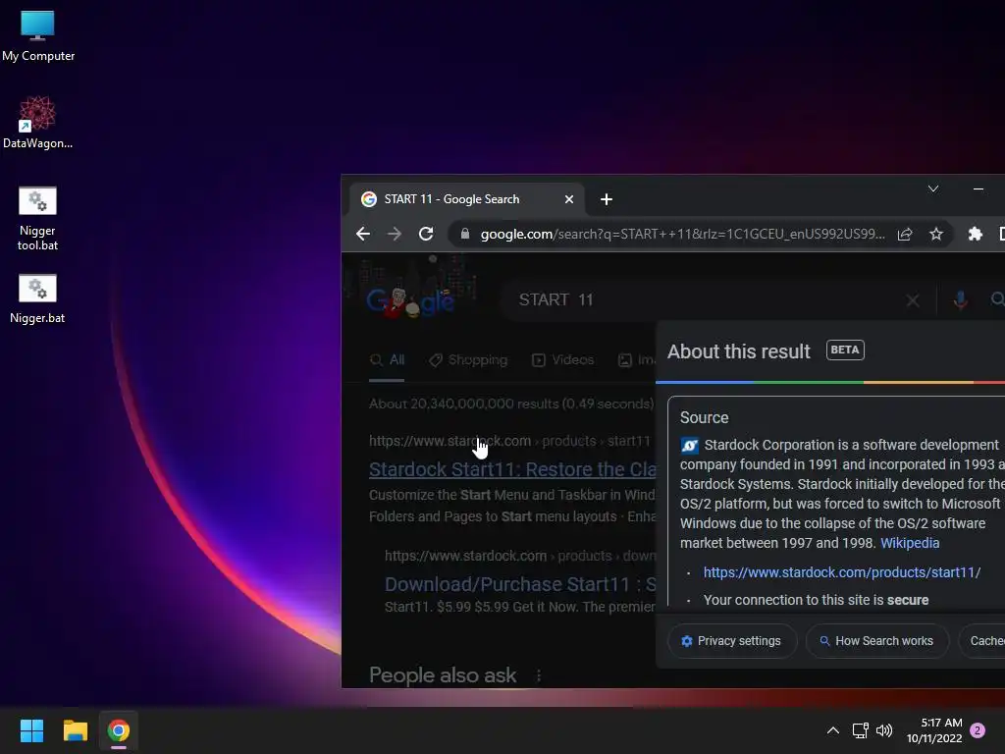This screenshot has width=1005, height=754.
Task: Click the 'About 20,340,000,000 results' text
Action: [511, 404]
